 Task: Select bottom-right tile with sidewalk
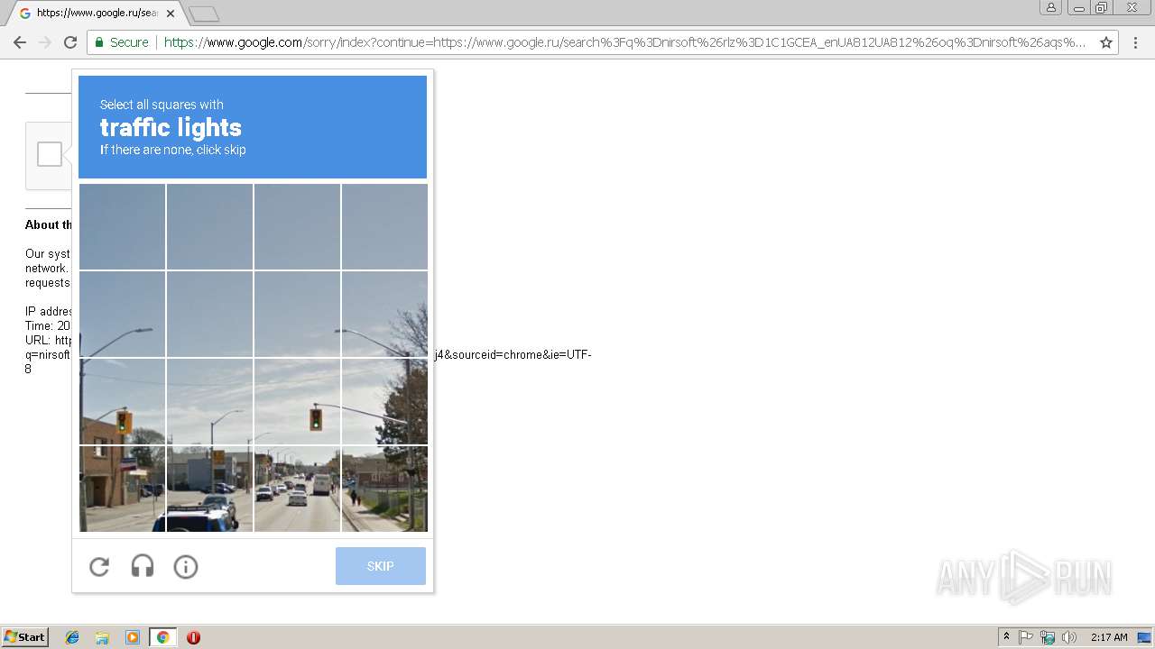click(x=384, y=489)
